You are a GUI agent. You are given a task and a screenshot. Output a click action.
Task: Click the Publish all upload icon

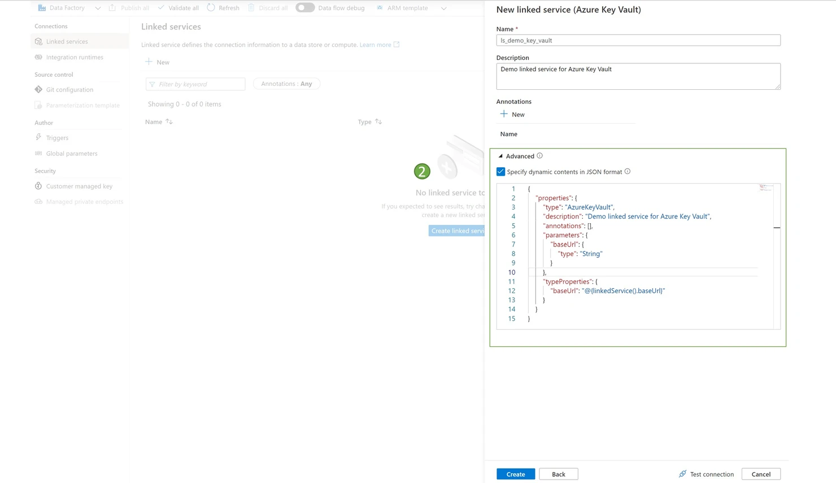(112, 8)
